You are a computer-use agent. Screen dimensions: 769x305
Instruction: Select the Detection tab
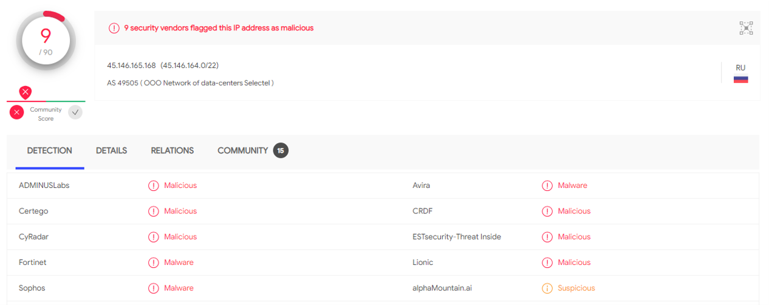[x=50, y=150]
